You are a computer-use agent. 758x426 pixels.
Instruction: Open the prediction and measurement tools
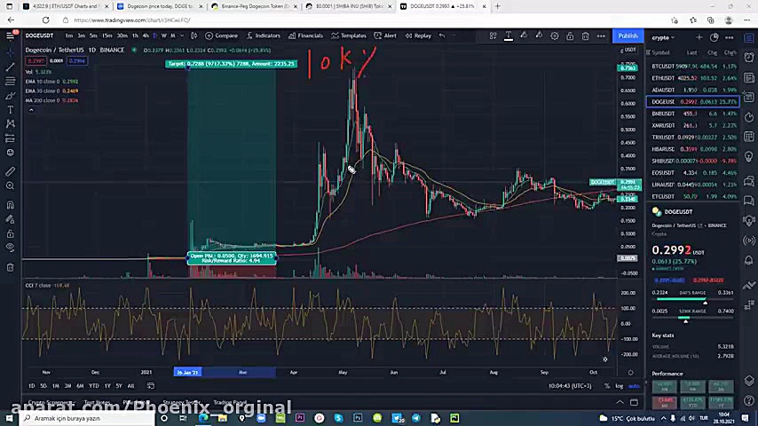[x=10, y=138]
